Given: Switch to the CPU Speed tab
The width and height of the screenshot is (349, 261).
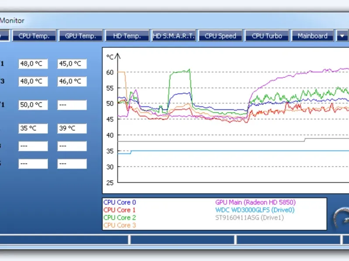Looking at the screenshot, I should pos(220,36).
